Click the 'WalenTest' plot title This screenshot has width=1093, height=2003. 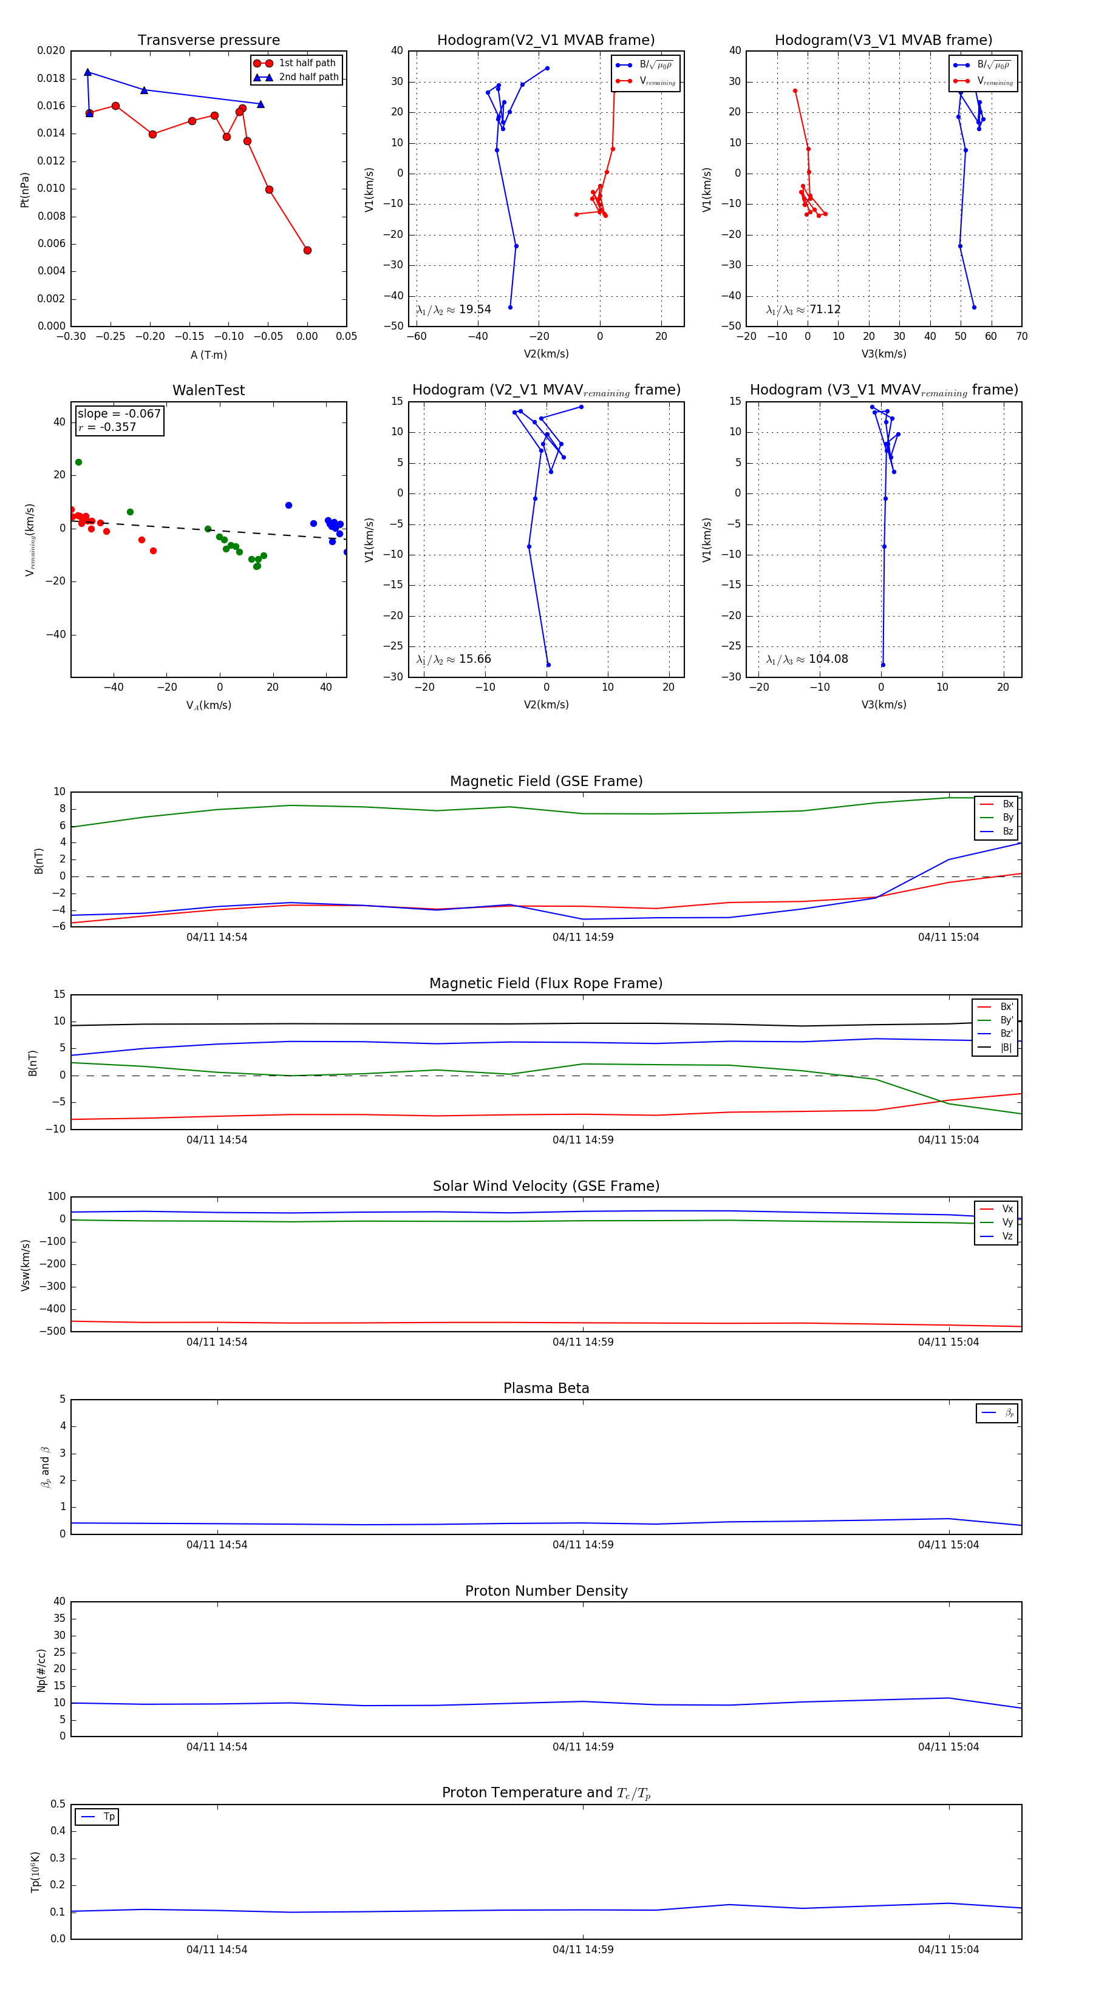[x=208, y=390]
